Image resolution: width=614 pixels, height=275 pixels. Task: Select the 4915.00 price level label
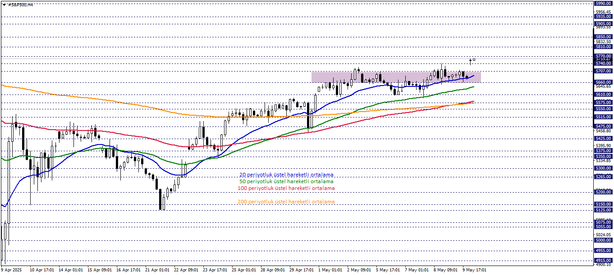[x=603, y=261]
